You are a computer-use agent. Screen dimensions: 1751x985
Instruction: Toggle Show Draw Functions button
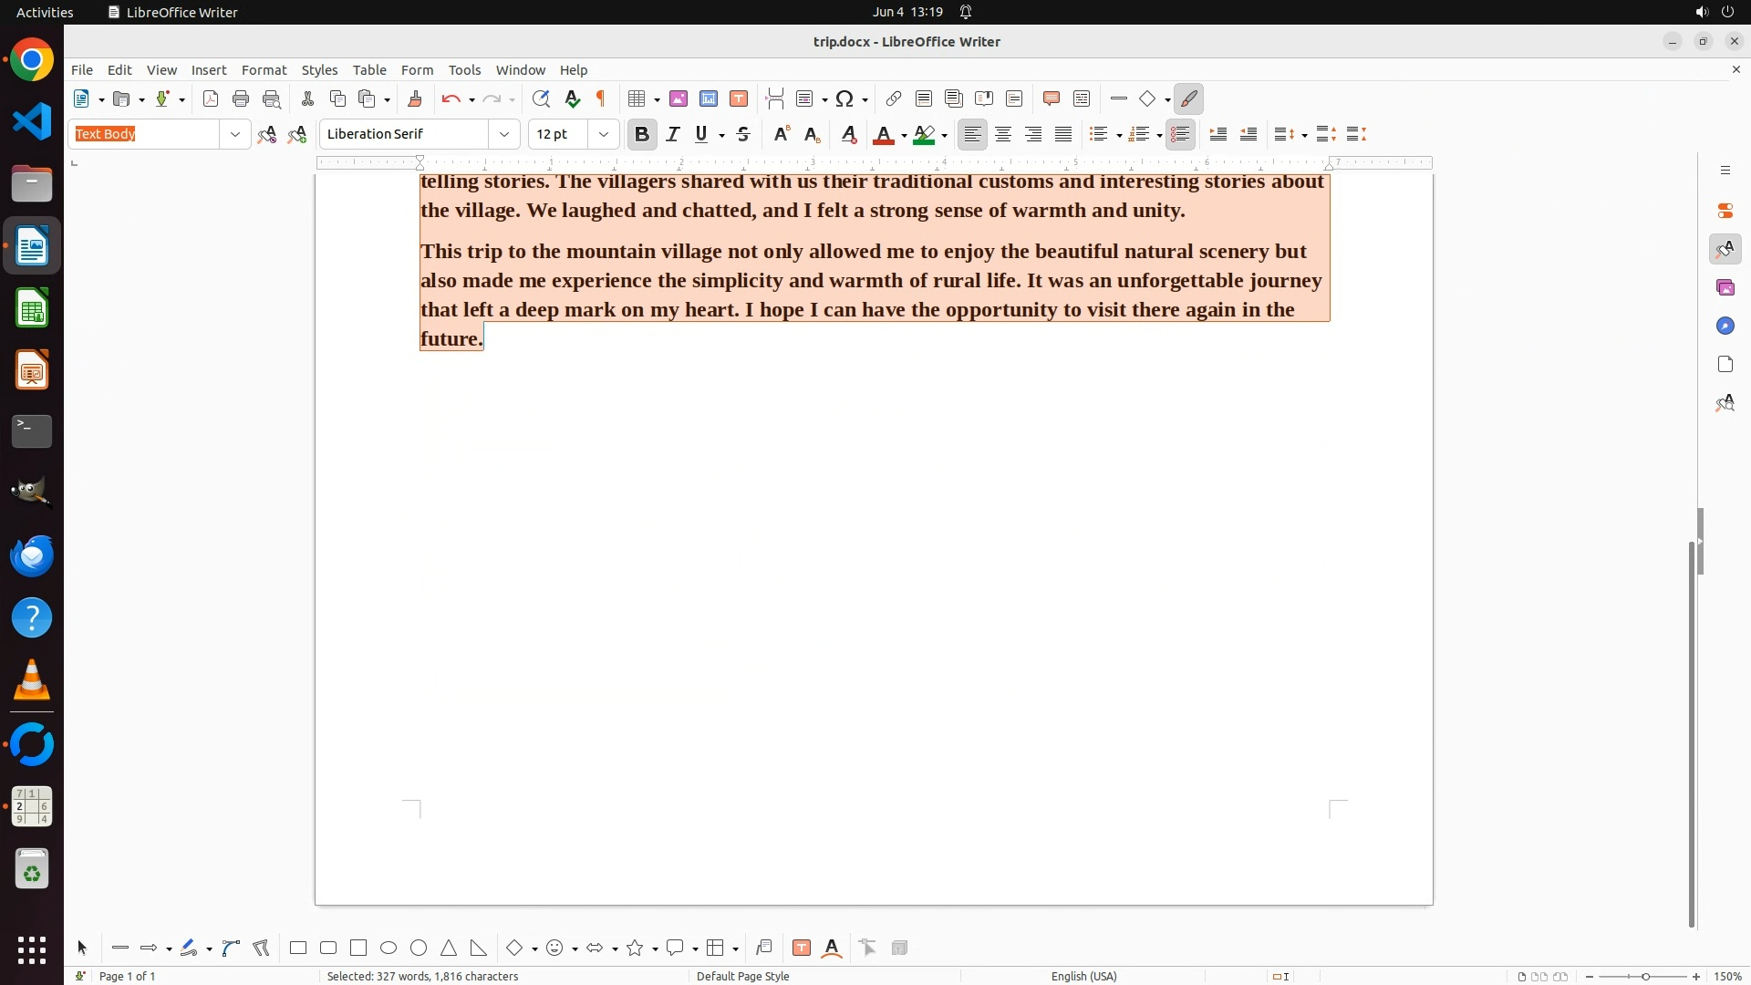tap(1188, 98)
